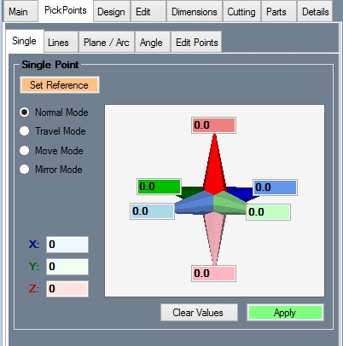Switch to the Design tab
The width and height of the screenshot is (343, 346).
(x=111, y=12)
